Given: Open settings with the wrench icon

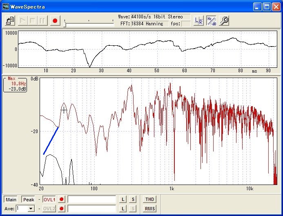Looking at the screenshot, I should click(224, 21).
